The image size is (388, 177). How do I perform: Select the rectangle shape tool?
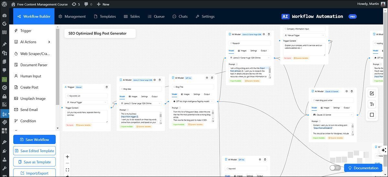(x=372, y=115)
